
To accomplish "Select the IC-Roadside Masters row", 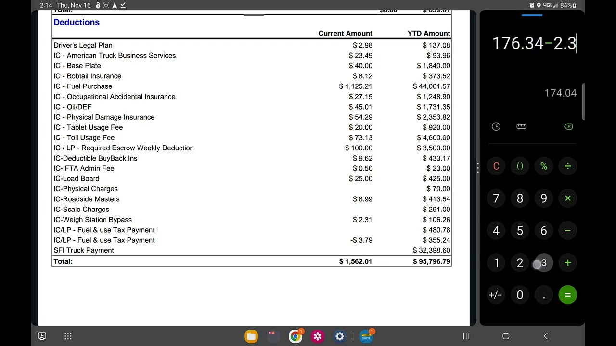I will click(x=252, y=199).
